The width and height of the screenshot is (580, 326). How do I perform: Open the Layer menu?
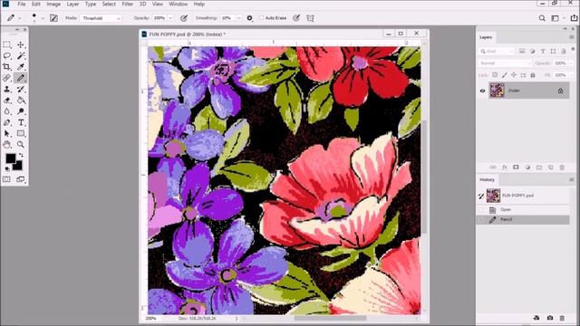tap(72, 4)
